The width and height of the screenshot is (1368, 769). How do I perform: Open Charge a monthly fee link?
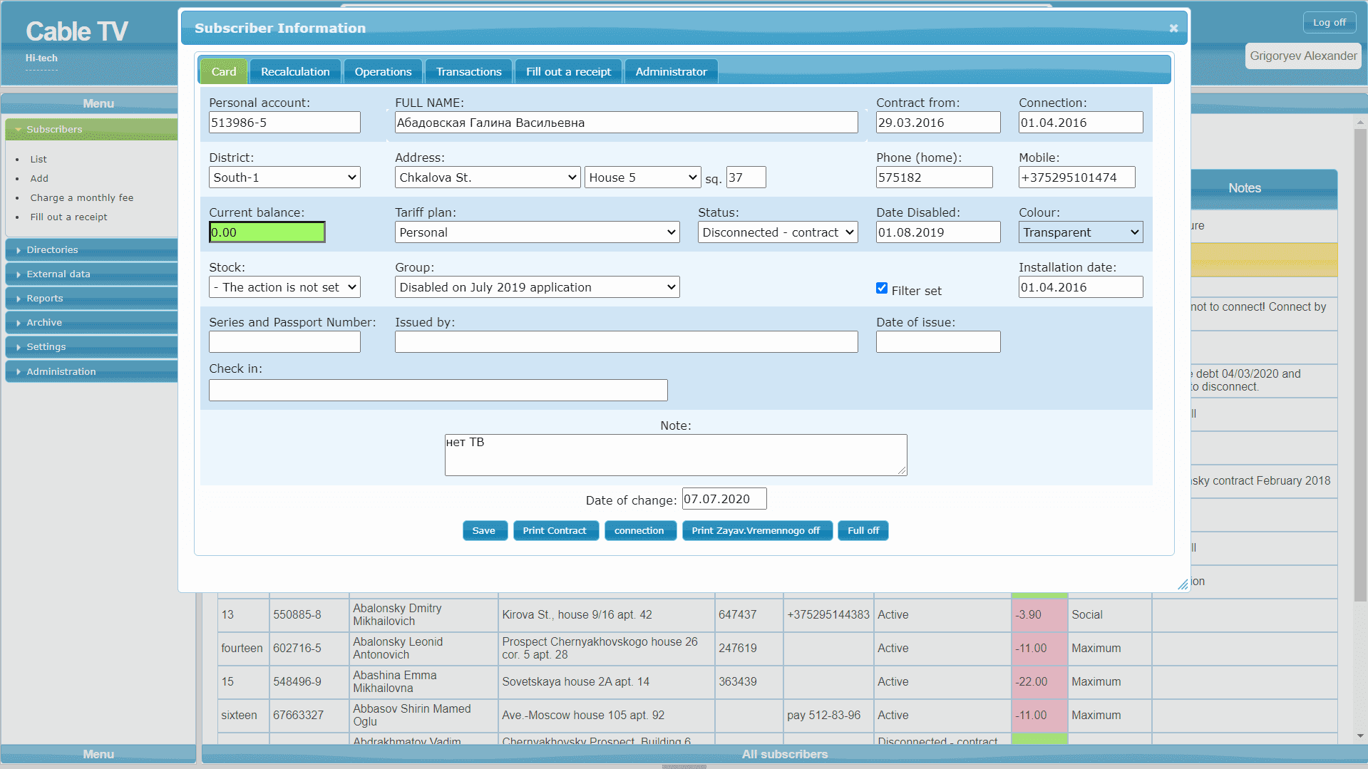click(x=81, y=198)
